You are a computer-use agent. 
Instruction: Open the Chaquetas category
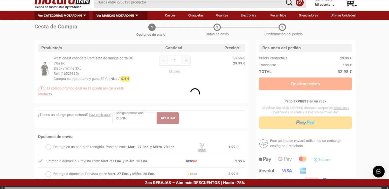click(x=196, y=16)
